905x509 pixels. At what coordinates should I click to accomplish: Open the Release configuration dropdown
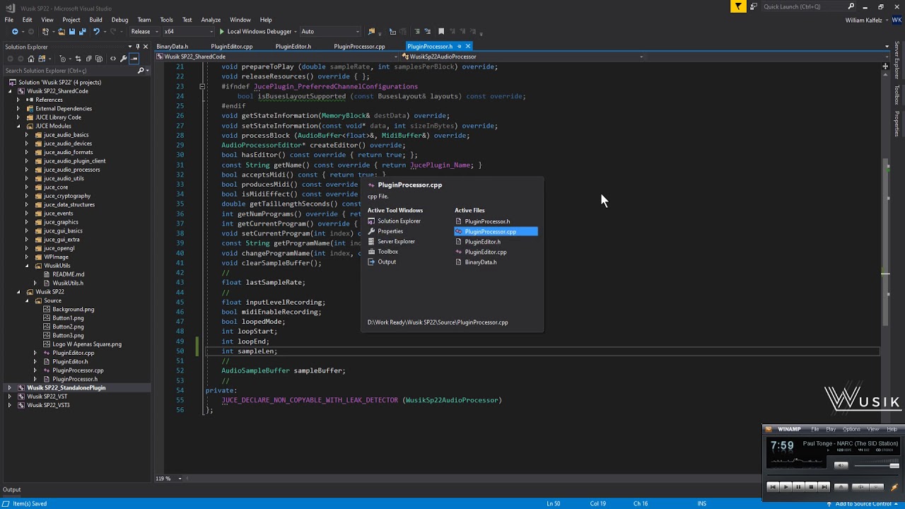[x=144, y=32]
